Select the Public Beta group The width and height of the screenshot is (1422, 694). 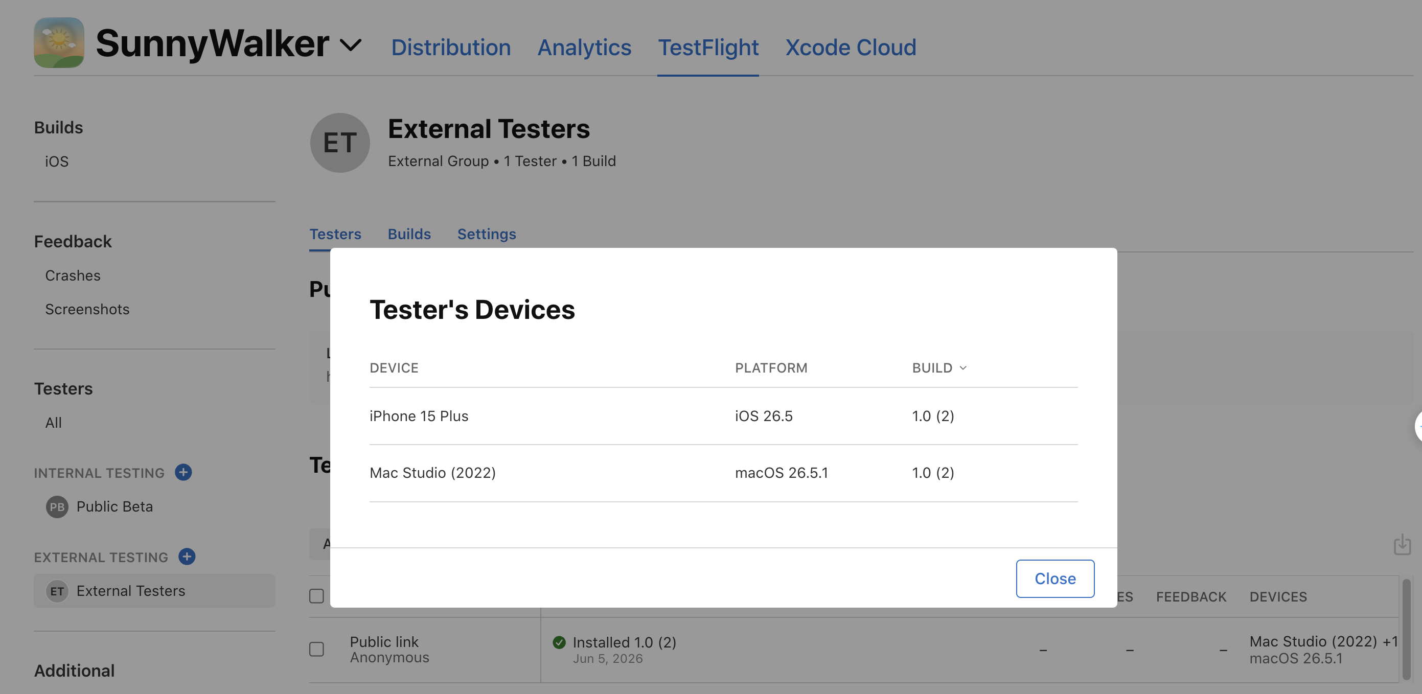[114, 506]
